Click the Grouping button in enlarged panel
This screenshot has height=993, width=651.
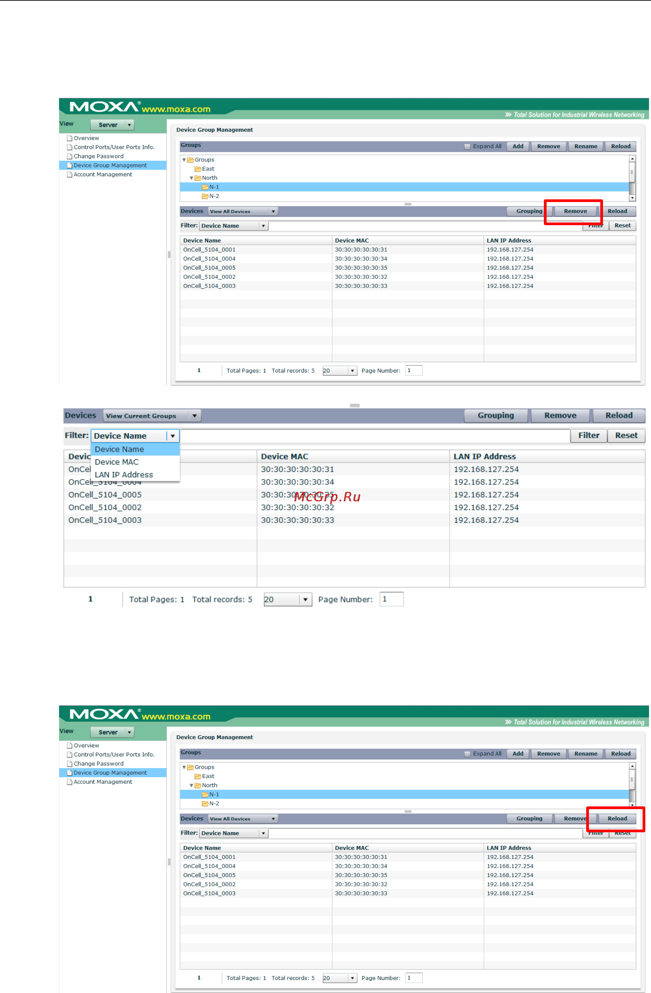496,415
